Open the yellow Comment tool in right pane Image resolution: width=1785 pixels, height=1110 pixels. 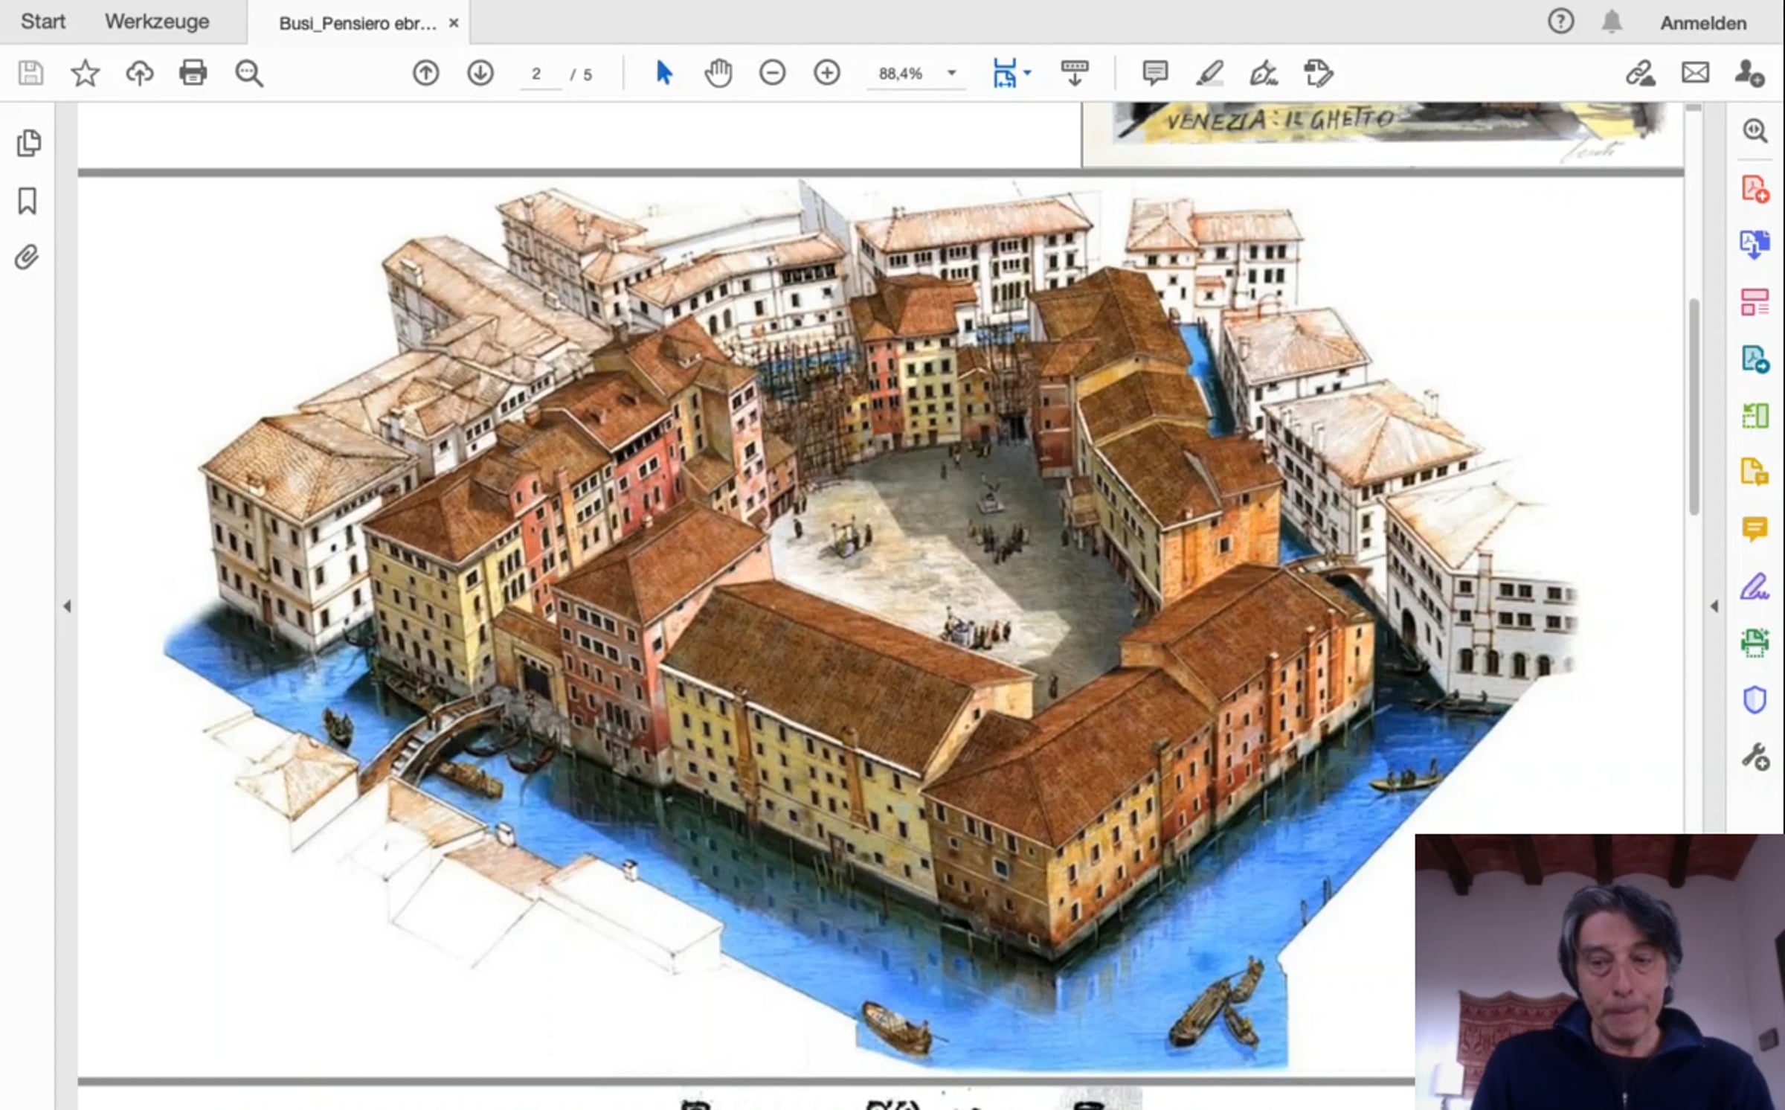1755,530
